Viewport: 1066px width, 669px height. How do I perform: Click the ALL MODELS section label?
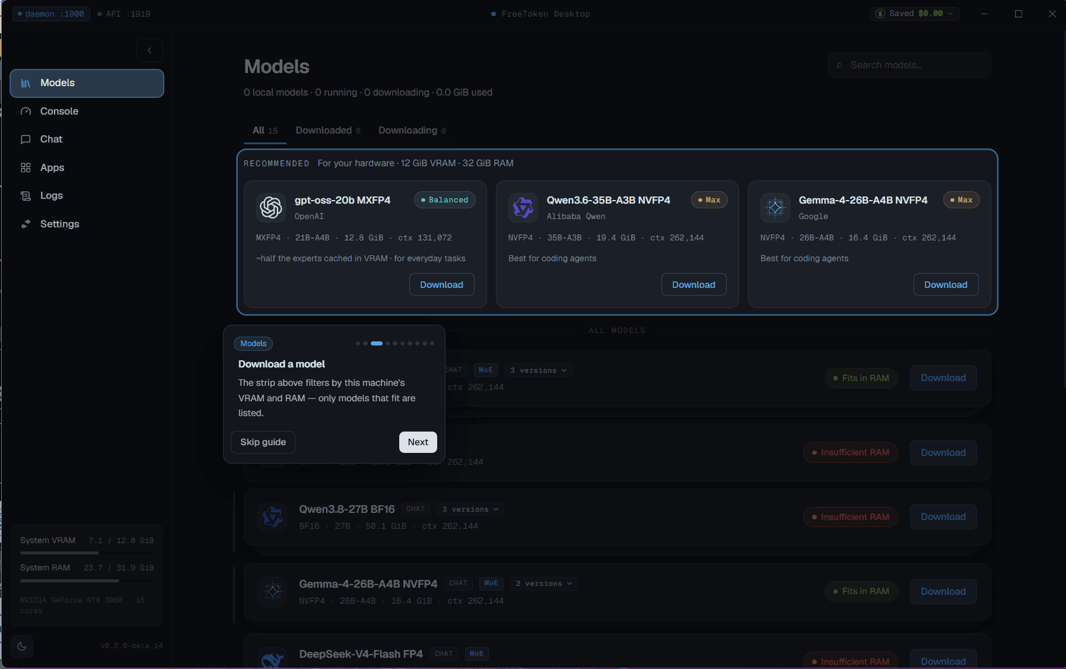(x=617, y=331)
